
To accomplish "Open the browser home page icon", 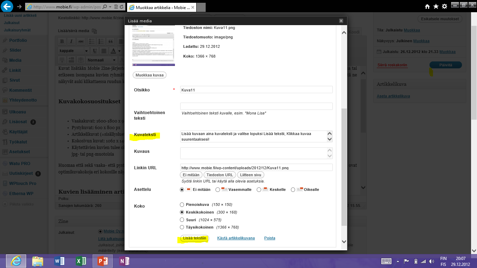I will 427,7.
